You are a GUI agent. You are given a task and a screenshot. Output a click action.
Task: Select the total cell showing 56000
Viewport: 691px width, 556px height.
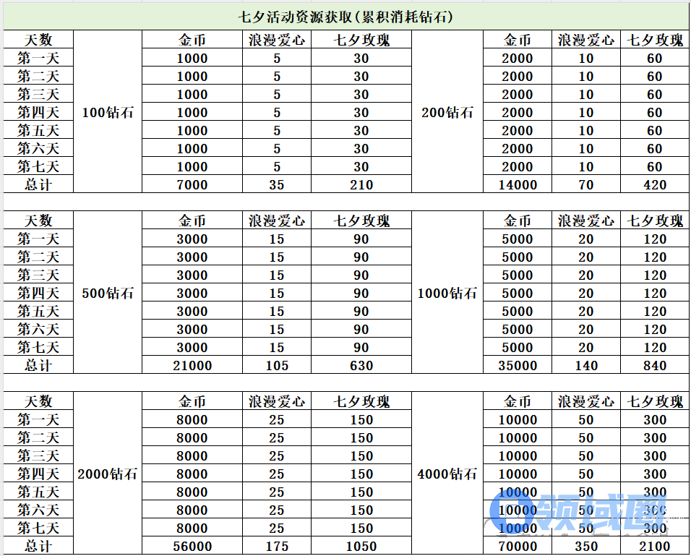pos(192,546)
